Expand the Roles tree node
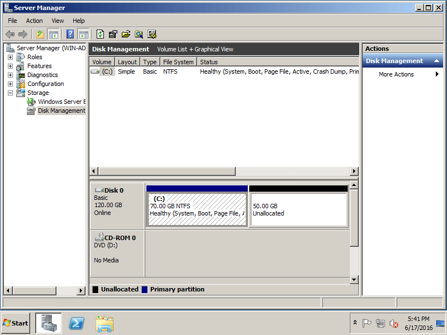 pyautogui.click(x=10, y=58)
